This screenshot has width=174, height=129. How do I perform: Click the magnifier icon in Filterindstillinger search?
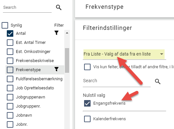tap(157, 82)
